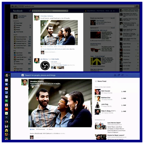Viewport: 144px width, 144px height.
Task: Click the magnifier icon in old search box
Action: coord(67,11)
